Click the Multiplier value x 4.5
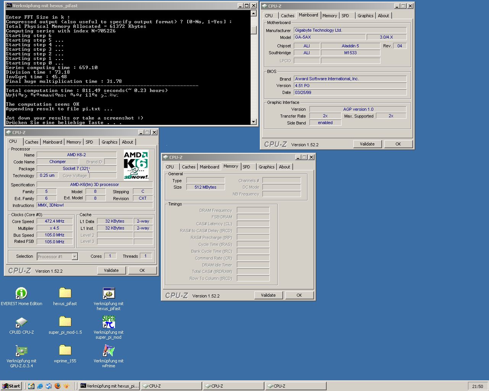The image size is (489, 391). tap(55, 228)
